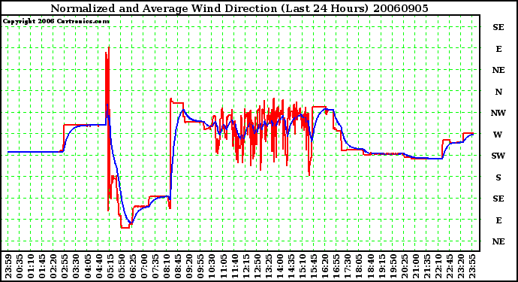The width and height of the screenshot is (518, 282).
Task: Click the '07:00' time label
Action: coord(144,266)
